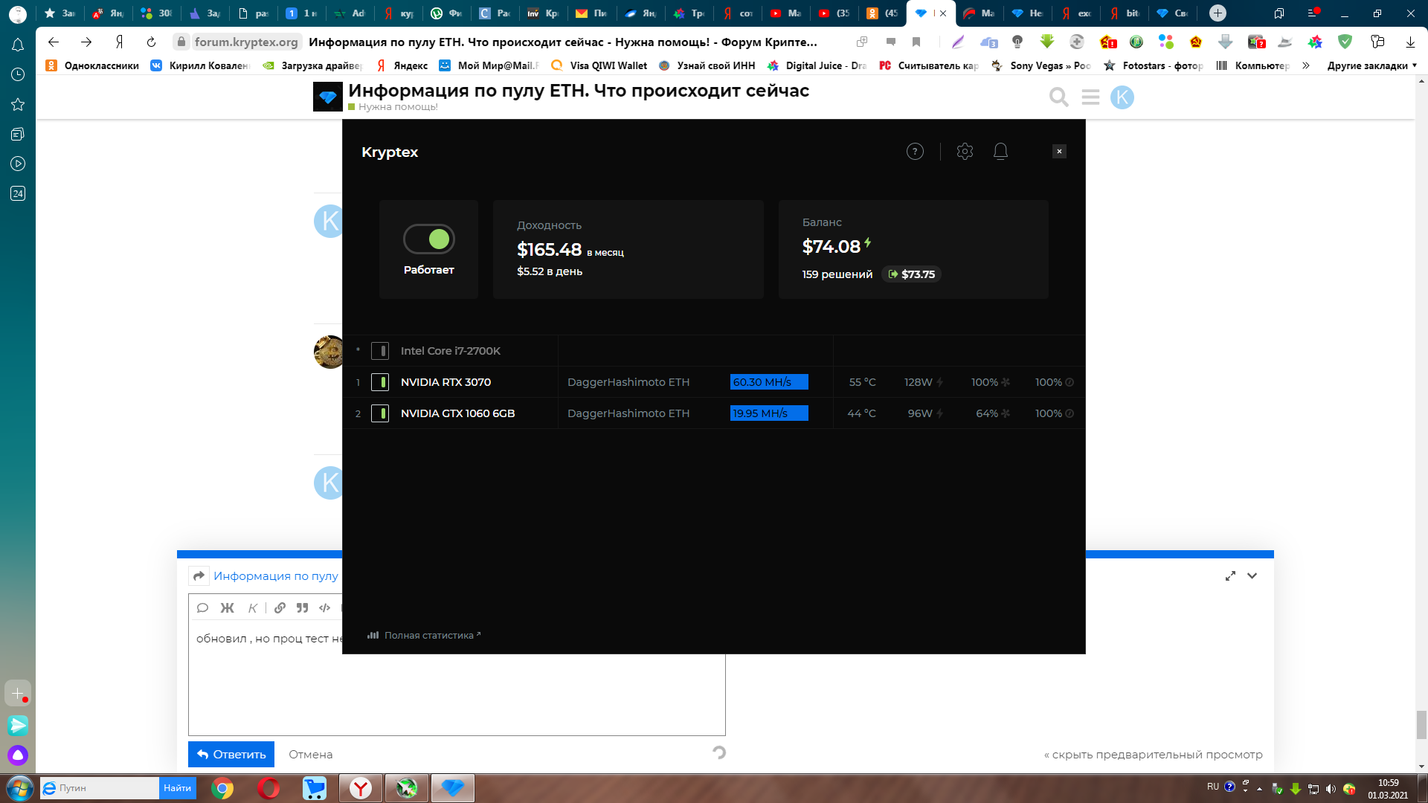1428x803 pixels.
Task: Click the forum.kryptex.org address field
Action: pyautogui.click(x=246, y=42)
